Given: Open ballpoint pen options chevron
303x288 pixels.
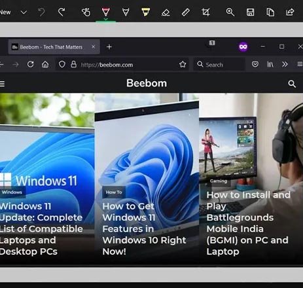Looking at the screenshot, I should click(x=105, y=19).
